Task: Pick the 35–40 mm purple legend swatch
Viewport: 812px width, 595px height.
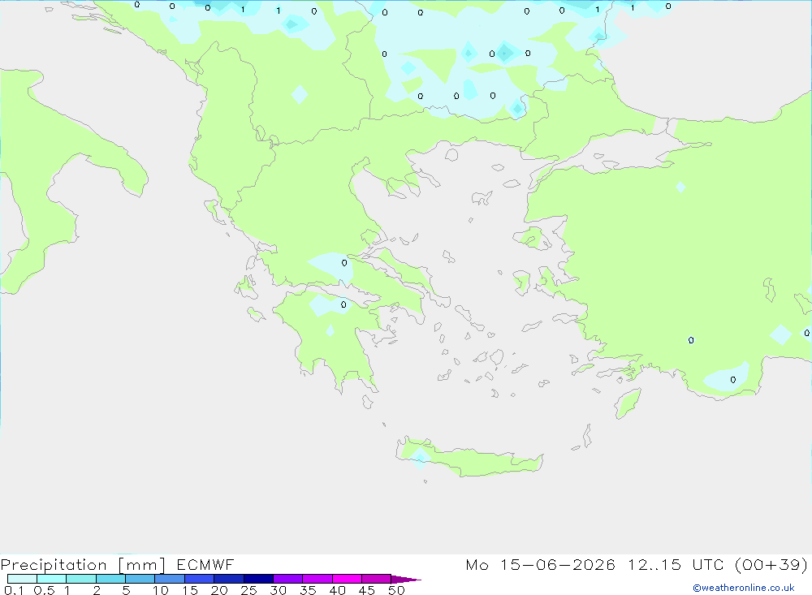Action: coord(317,579)
